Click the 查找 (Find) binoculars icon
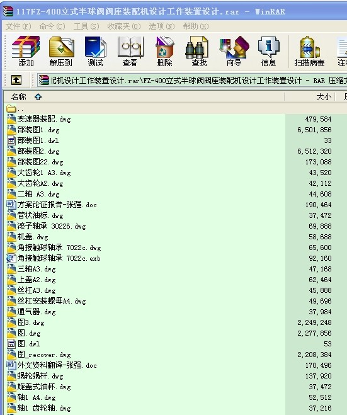Image resolution: width=347 pixels, height=415 pixels. tap(197, 47)
